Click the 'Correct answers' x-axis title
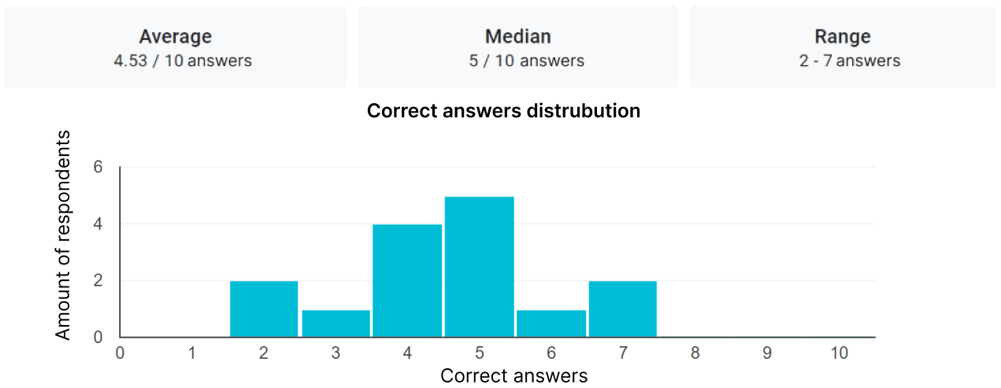Viewport: 1001px width, 388px height. 514,376
